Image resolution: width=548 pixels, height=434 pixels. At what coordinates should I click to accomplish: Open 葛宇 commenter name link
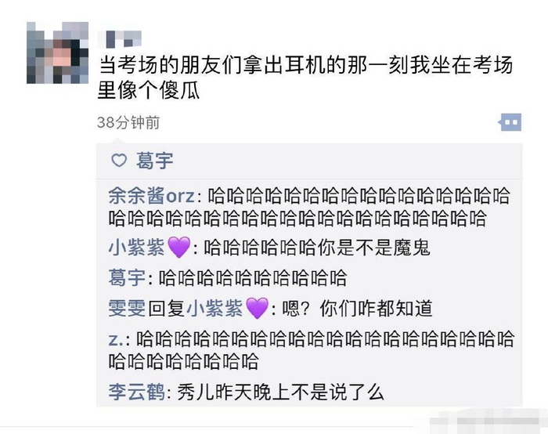(x=127, y=278)
